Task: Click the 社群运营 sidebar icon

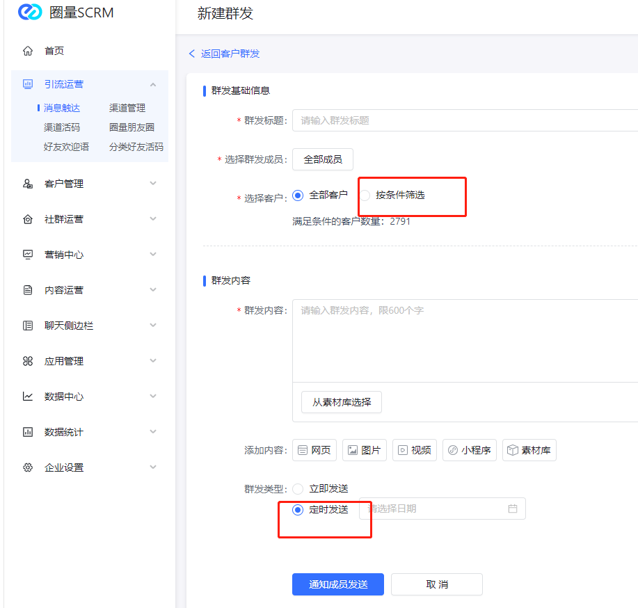Action: tap(28, 219)
